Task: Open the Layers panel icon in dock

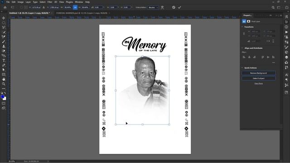Action: point(286,58)
